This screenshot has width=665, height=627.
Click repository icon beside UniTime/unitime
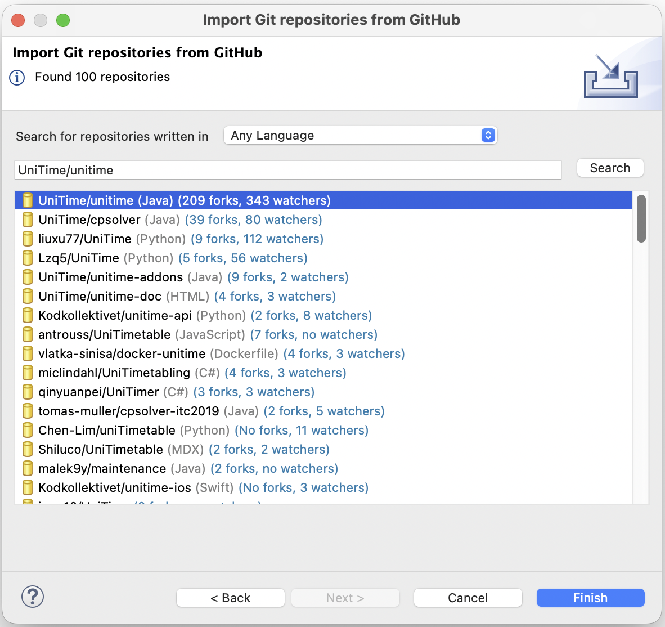(28, 200)
